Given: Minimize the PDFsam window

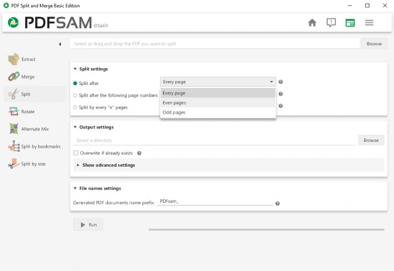Looking at the screenshot, I should coord(350,5).
